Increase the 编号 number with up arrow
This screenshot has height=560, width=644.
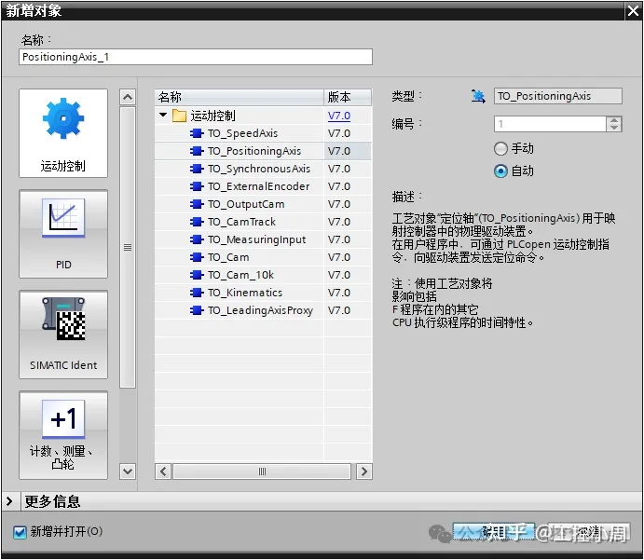[614, 120]
